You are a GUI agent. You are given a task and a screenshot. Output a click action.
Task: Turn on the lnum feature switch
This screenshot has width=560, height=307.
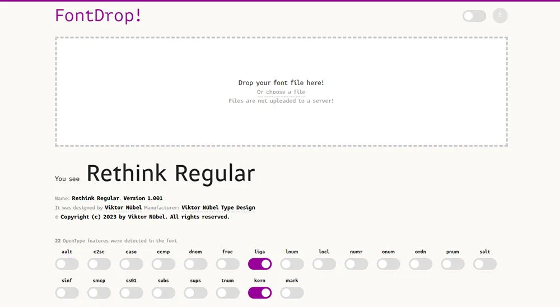[292, 264]
